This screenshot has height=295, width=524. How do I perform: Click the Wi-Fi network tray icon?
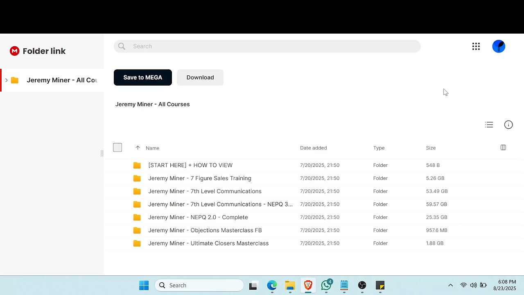coord(463,285)
